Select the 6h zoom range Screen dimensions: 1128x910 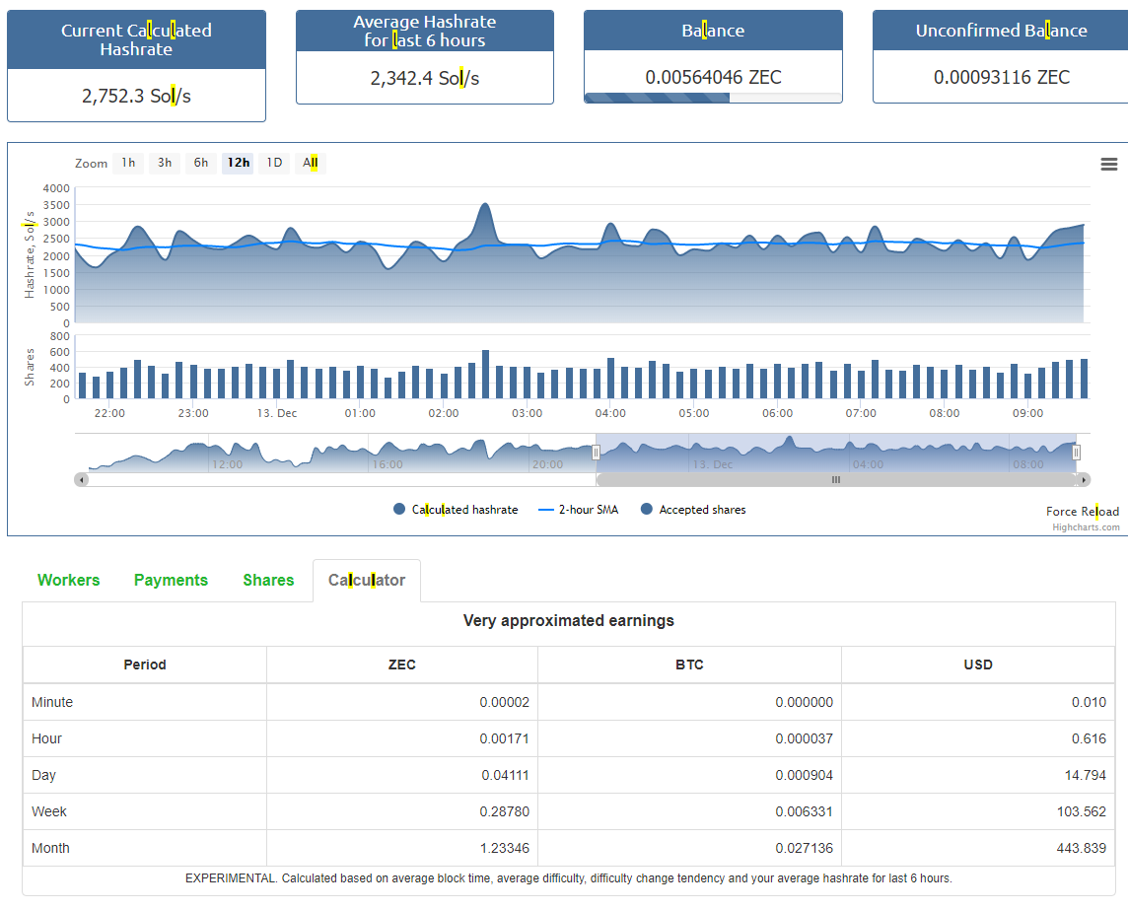(201, 163)
